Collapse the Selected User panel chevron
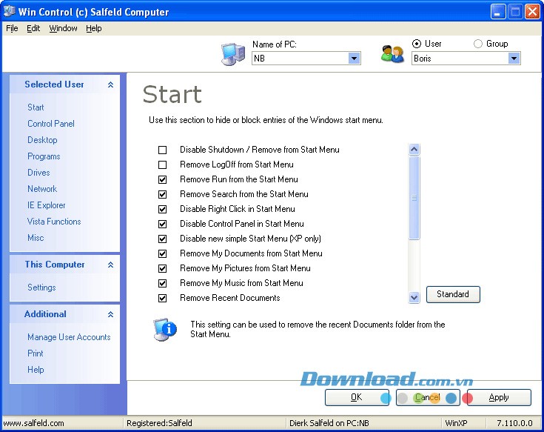 110,85
